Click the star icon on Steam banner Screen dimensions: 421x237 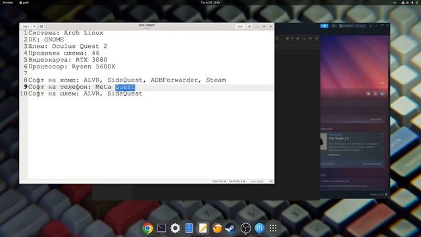coord(382,93)
